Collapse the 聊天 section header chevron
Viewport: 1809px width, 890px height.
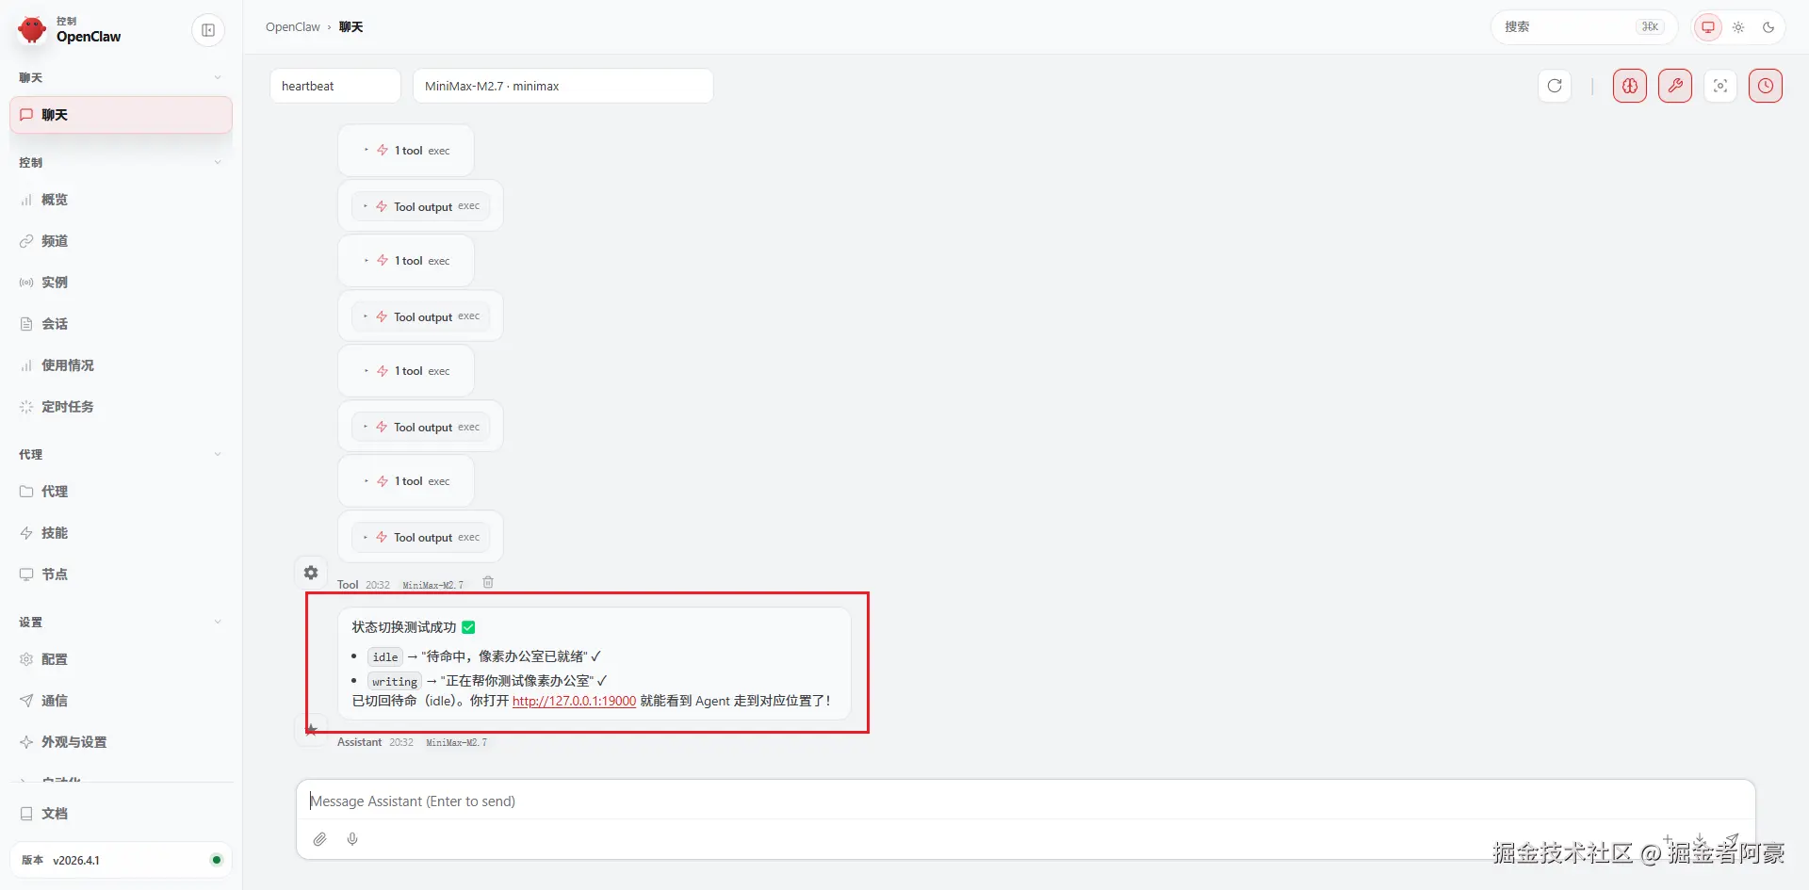tap(218, 77)
